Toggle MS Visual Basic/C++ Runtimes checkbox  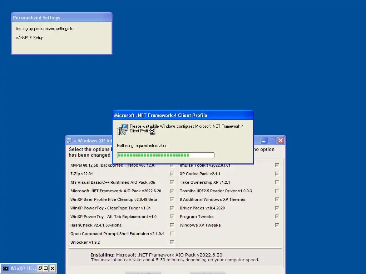pyautogui.click(x=172, y=182)
